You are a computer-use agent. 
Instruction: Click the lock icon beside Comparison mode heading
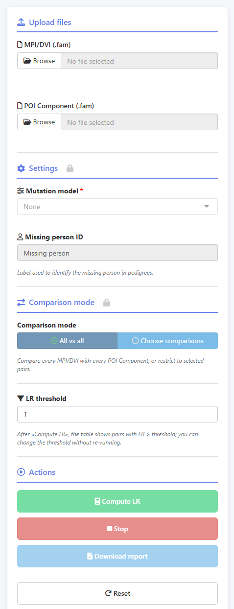(x=107, y=303)
